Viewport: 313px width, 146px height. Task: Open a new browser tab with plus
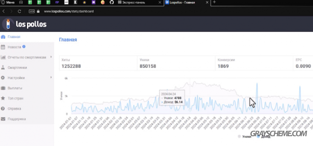pos(214,2)
